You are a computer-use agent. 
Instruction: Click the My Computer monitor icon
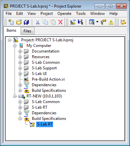21,46
